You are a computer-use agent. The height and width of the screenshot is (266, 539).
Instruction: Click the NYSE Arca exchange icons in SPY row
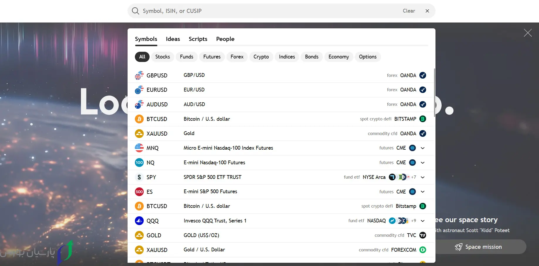(x=399, y=177)
